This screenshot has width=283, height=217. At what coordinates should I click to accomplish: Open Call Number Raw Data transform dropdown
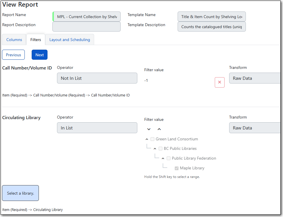(x=254, y=78)
